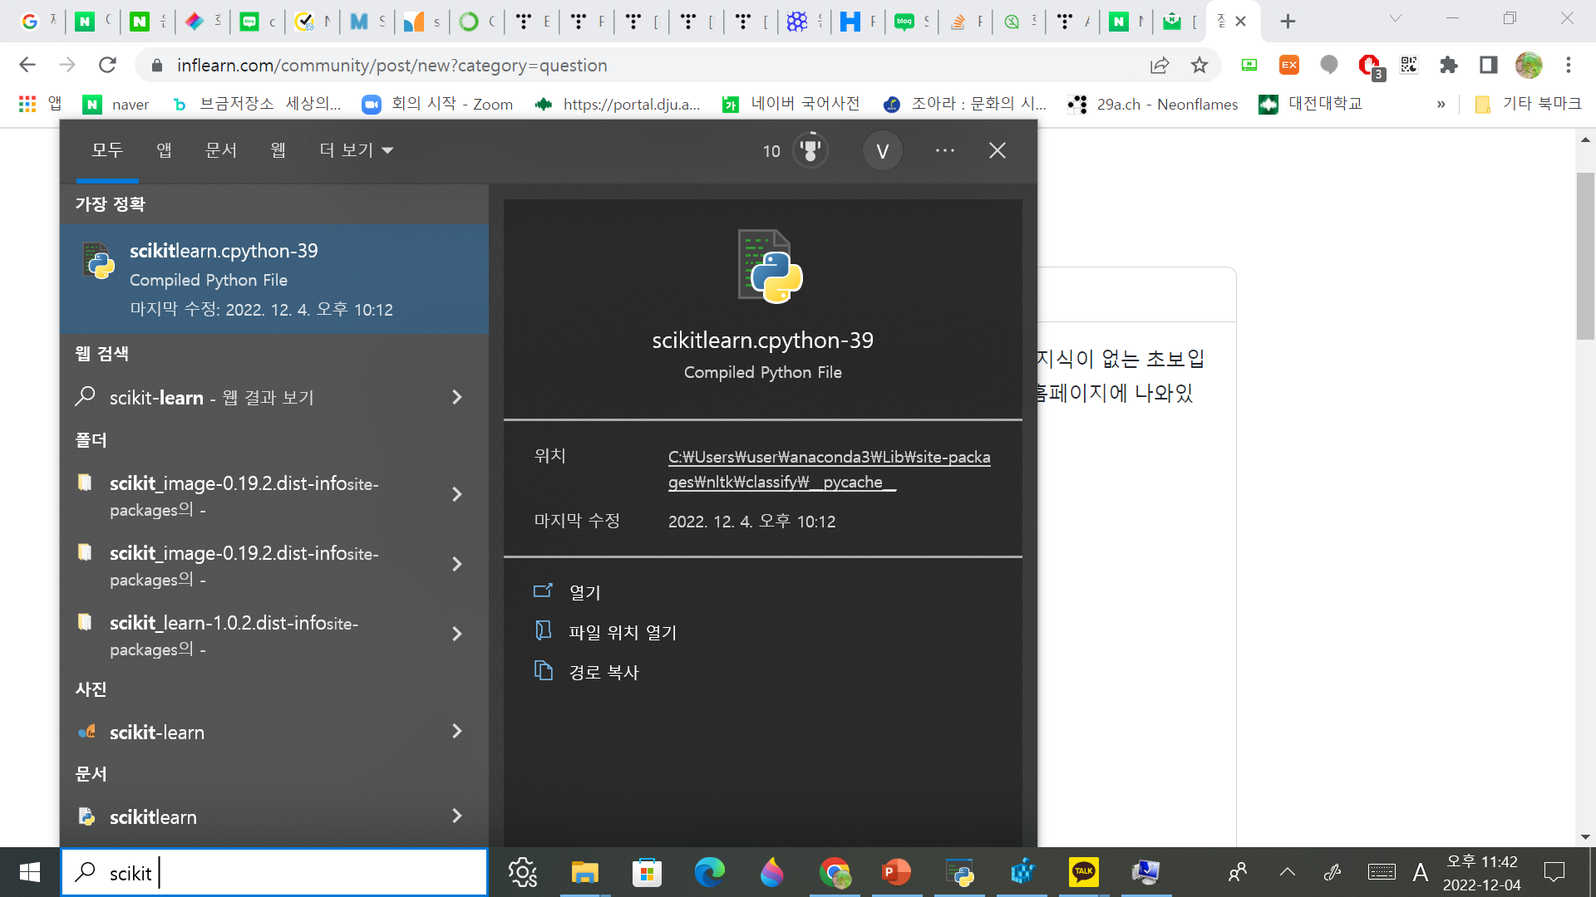The image size is (1596, 897).
Task: Switch to the 문서 search tab
Action: (221, 150)
